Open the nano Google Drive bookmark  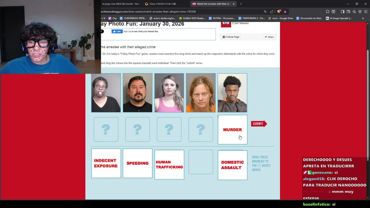(x=281, y=18)
